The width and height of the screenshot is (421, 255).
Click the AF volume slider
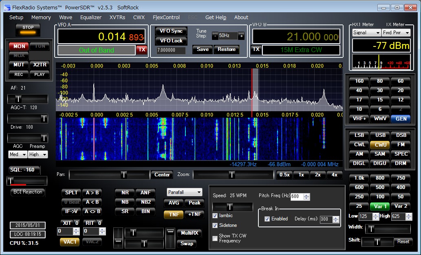tap(28, 99)
